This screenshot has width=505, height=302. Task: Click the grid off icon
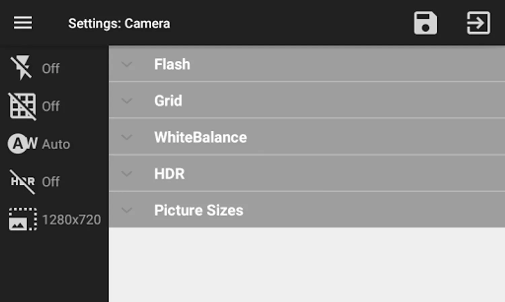pos(22,106)
